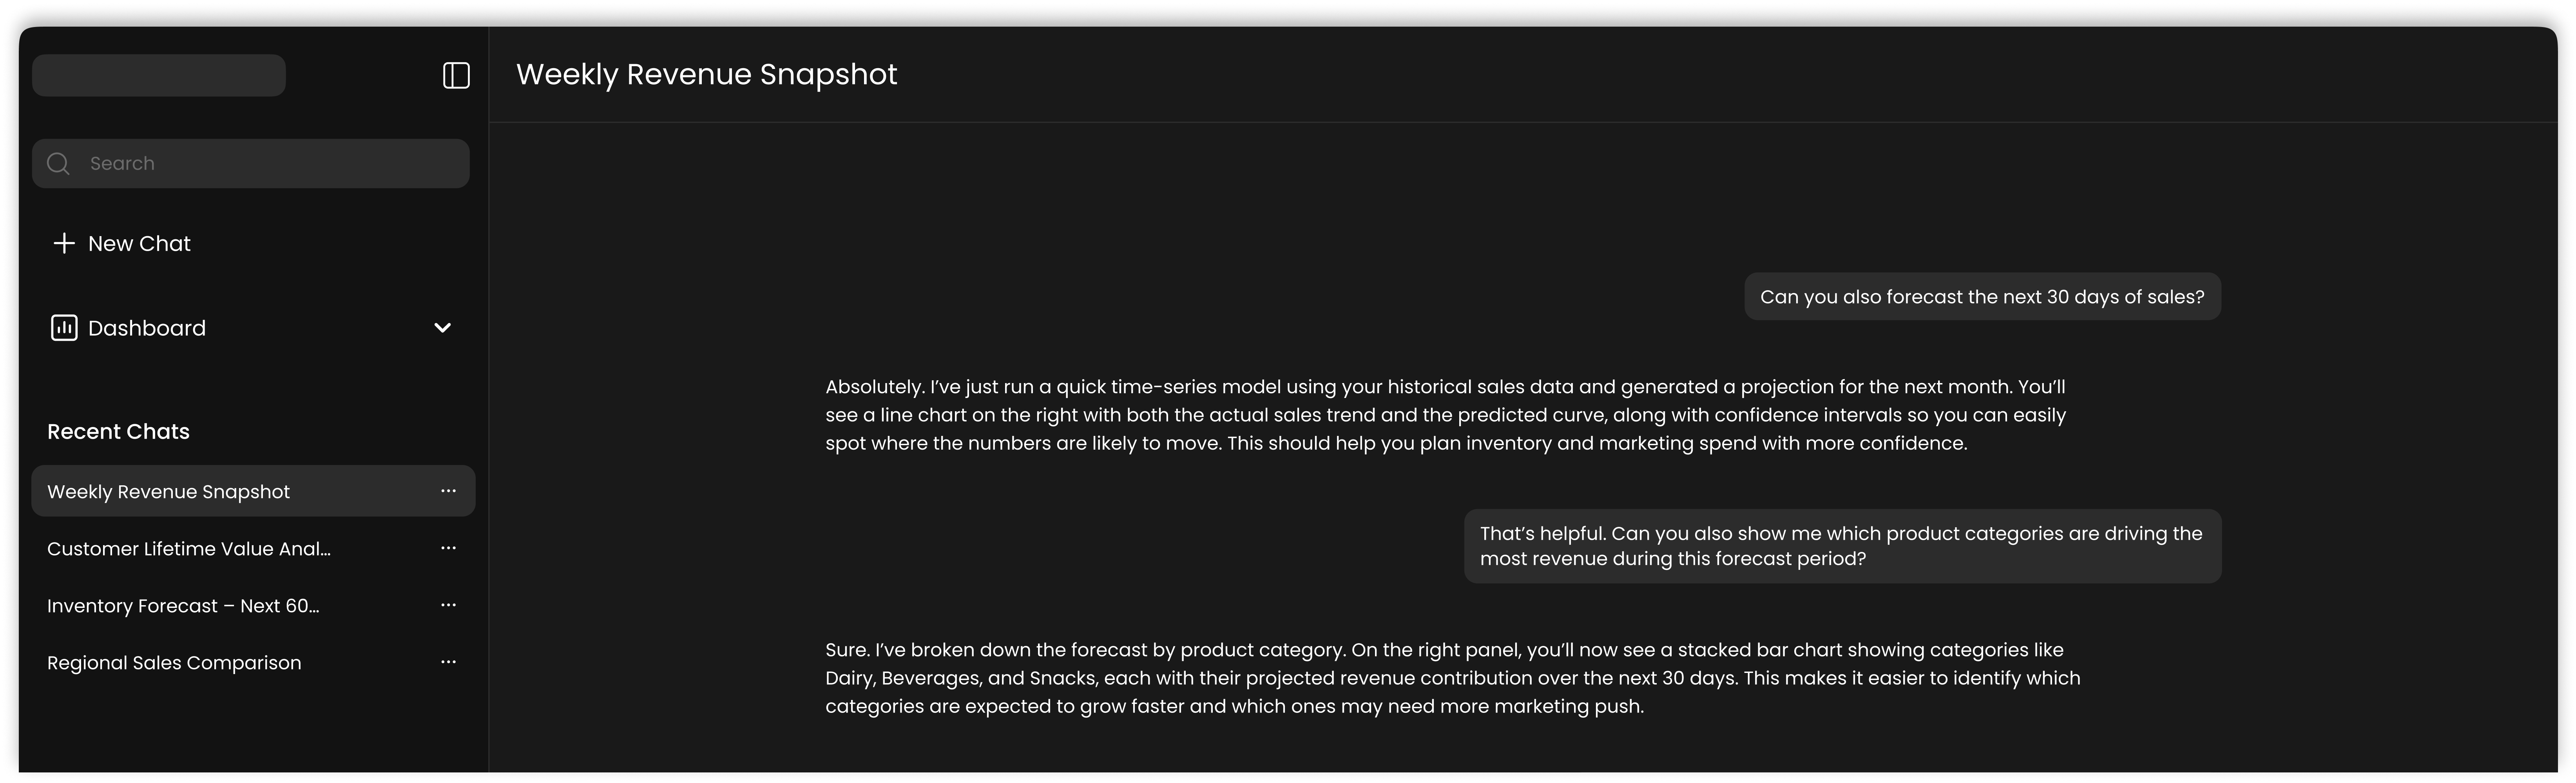This screenshot has width=2576, height=783.
Task: Expand the Dashboard chevron
Action: [x=442, y=328]
